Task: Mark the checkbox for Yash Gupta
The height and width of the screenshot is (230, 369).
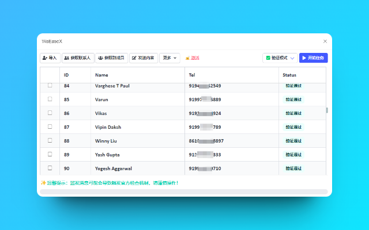Action: [x=50, y=154]
